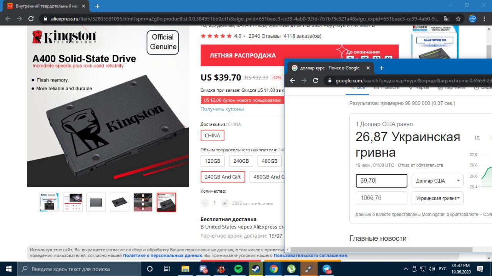Select the 120GB capacity option
Viewport: 492px width, 276px height.
[213, 161]
